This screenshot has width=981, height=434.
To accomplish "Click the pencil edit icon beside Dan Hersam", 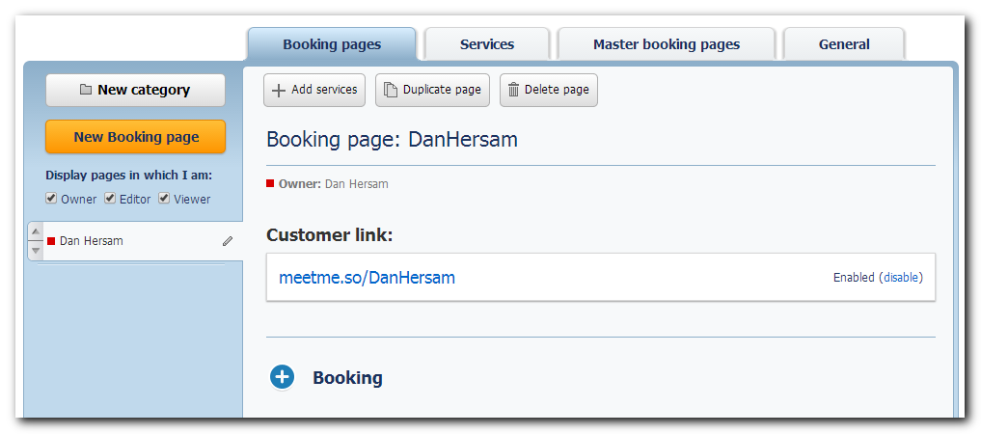I will (228, 241).
